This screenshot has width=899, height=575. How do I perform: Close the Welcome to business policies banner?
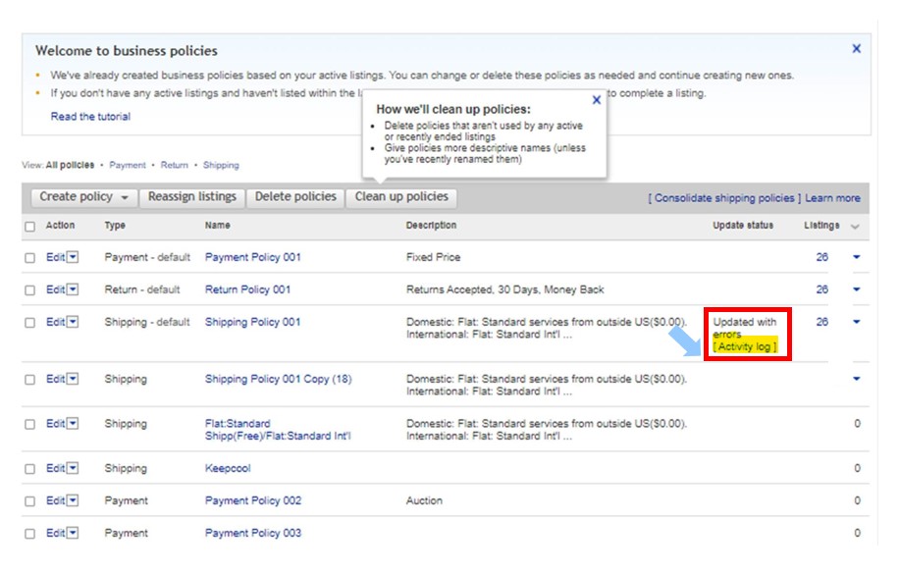coord(856,48)
